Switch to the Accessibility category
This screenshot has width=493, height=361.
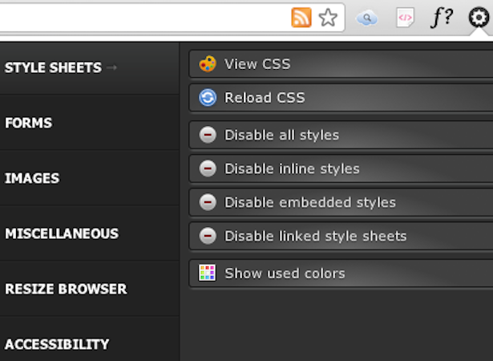[x=89, y=339]
